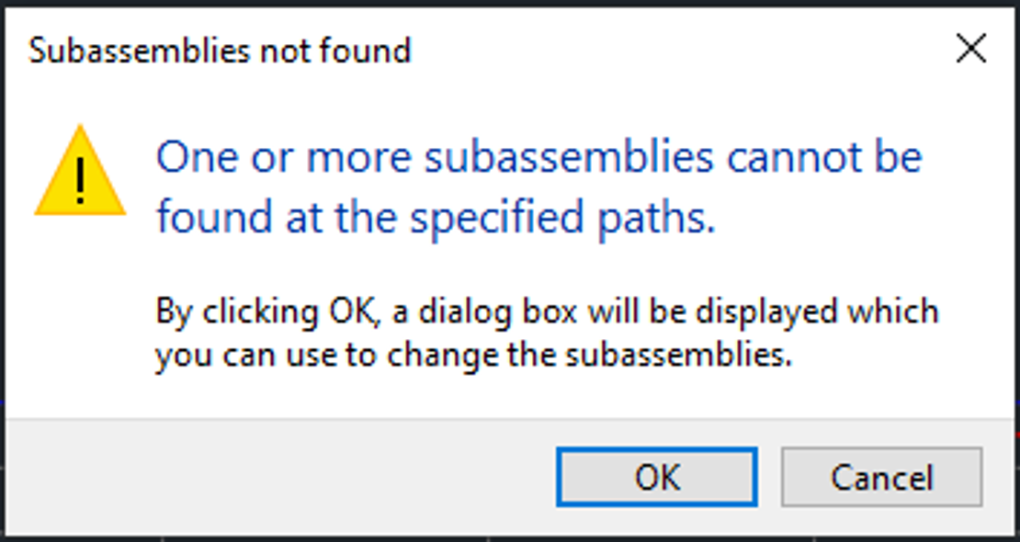Viewport: 1020px width, 542px height.
Task: Click the title 'Subassemblies not found'
Action: [x=221, y=51]
